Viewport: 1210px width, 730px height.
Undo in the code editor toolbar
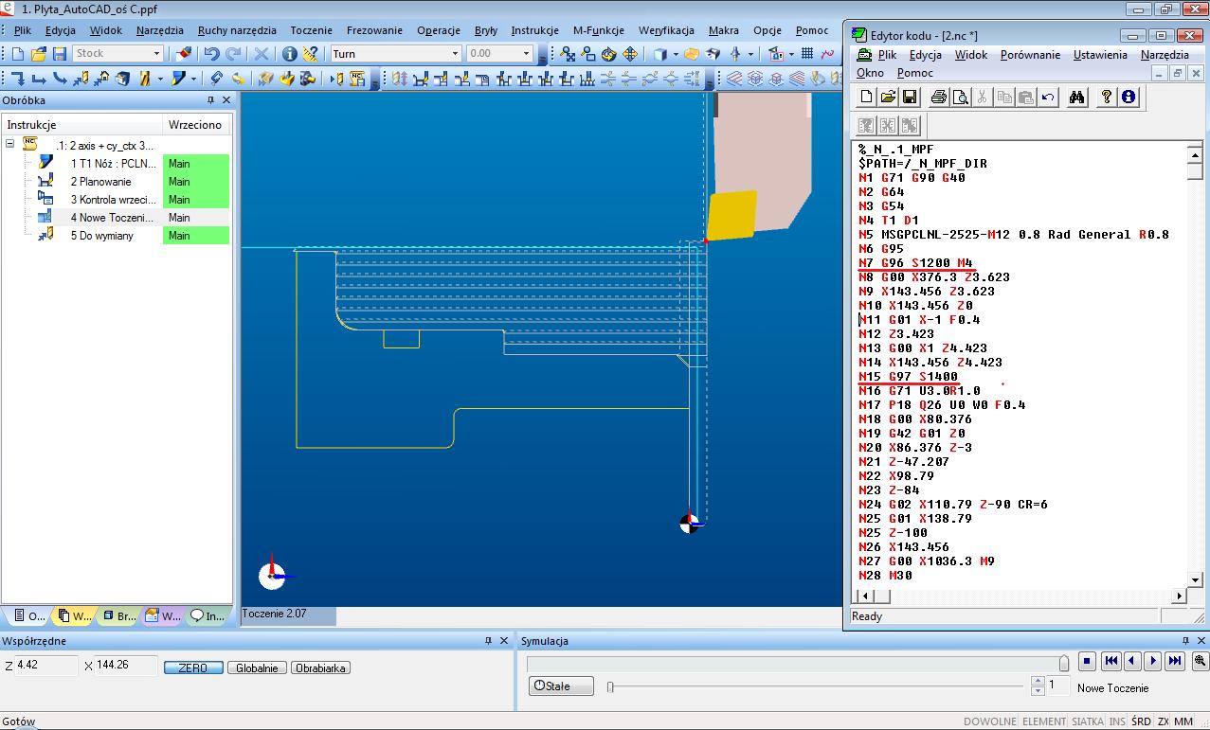click(1047, 97)
